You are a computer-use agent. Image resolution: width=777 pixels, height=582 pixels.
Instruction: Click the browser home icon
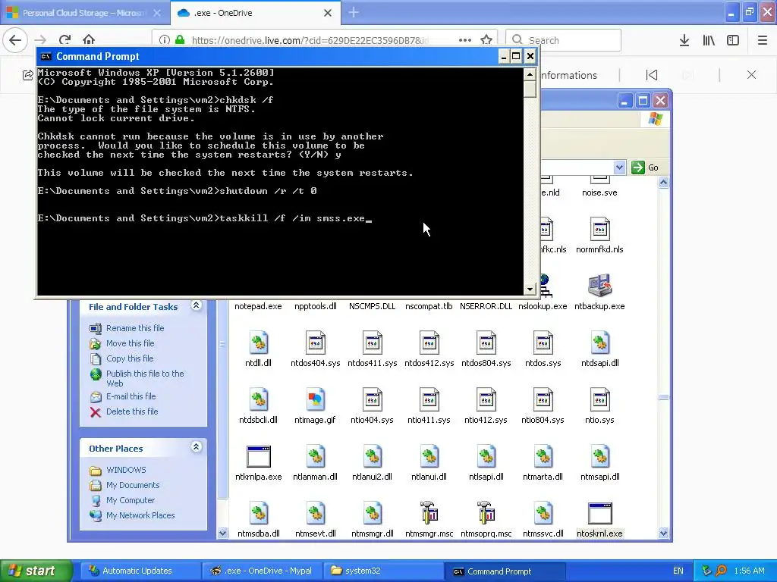point(89,40)
